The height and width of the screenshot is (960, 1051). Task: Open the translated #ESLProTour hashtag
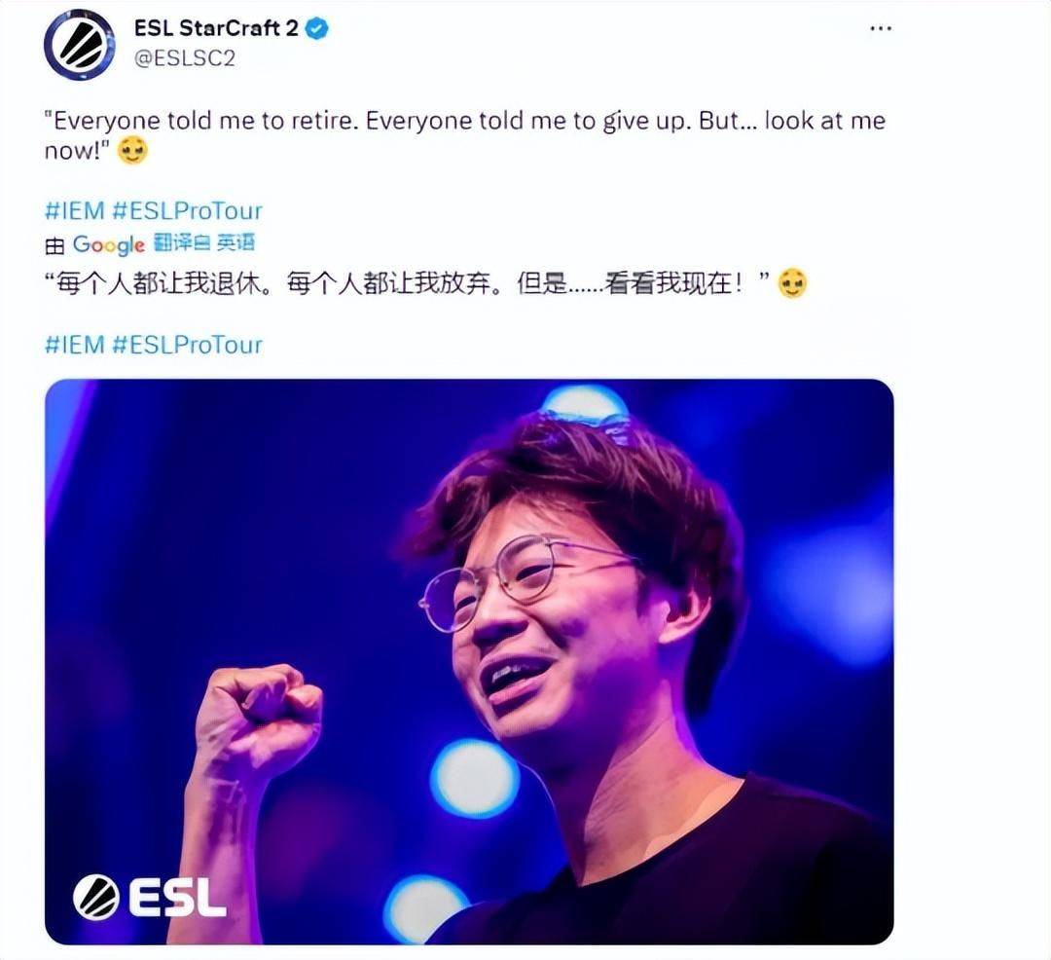(187, 345)
